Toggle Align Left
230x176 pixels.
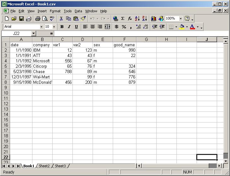85,27
